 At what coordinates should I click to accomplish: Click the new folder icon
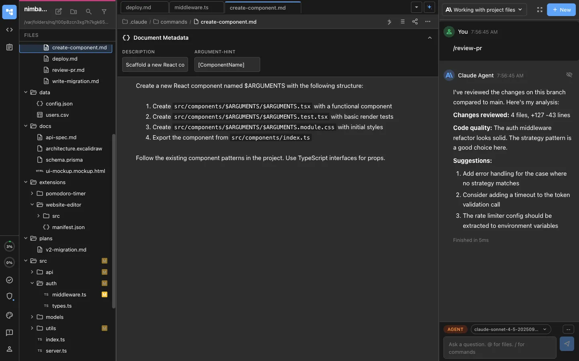click(x=74, y=12)
